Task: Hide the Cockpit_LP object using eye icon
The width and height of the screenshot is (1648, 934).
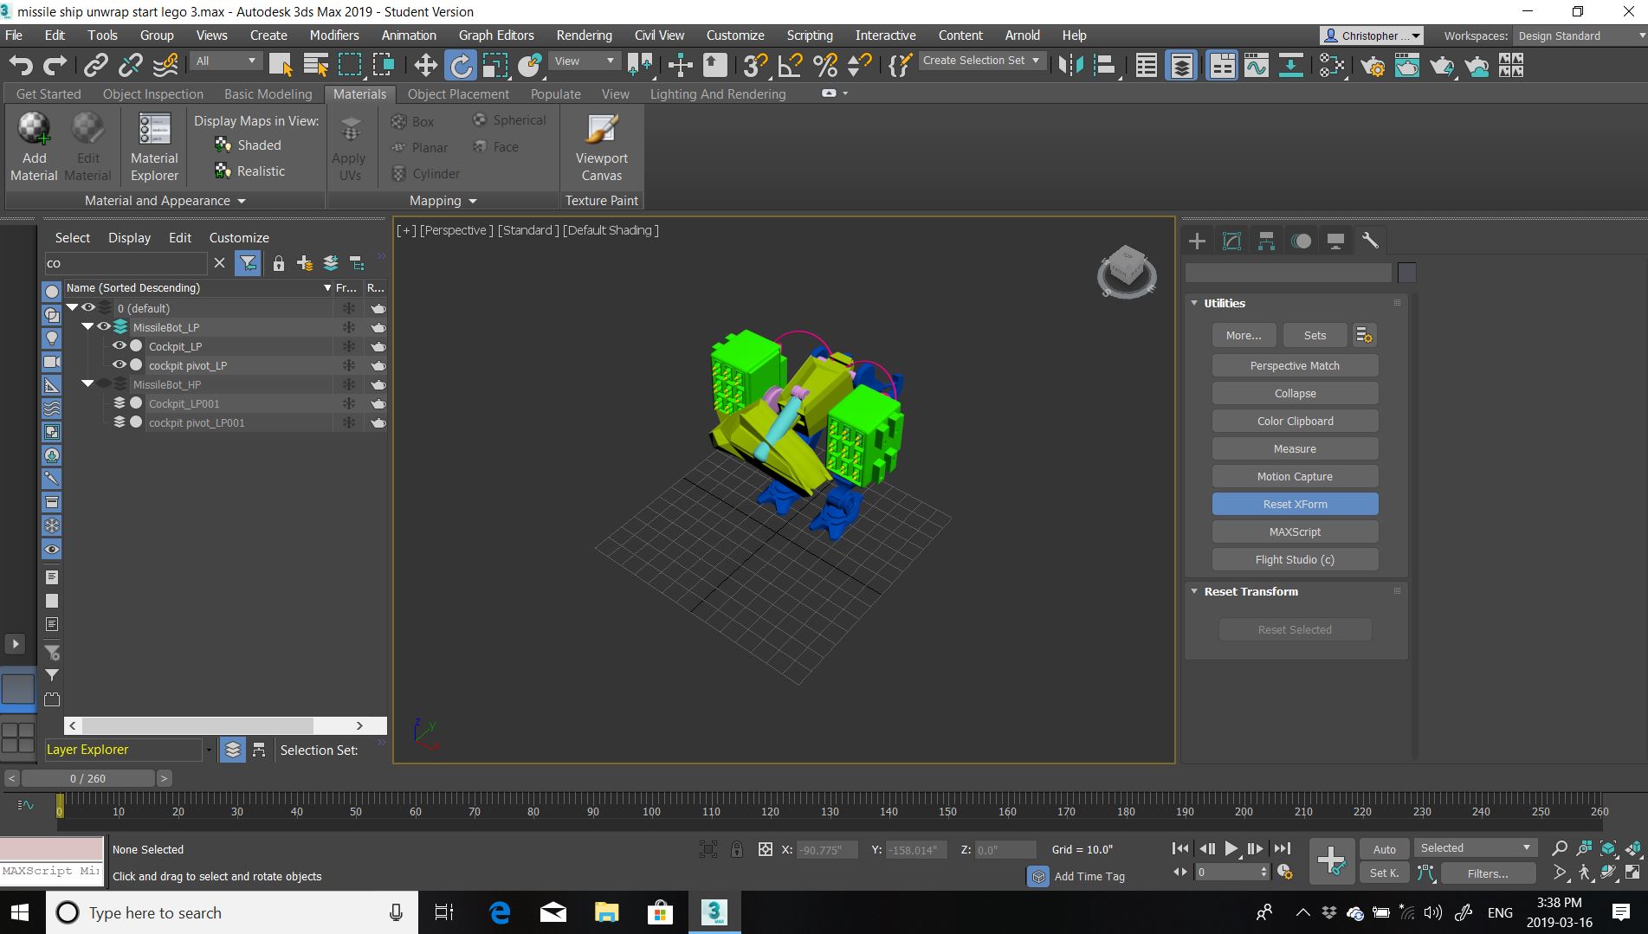Action: [x=120, y=346]
